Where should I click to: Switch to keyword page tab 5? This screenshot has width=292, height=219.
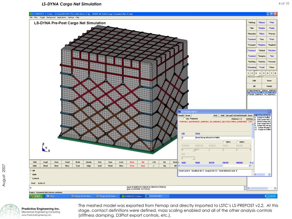pos(264,73)
